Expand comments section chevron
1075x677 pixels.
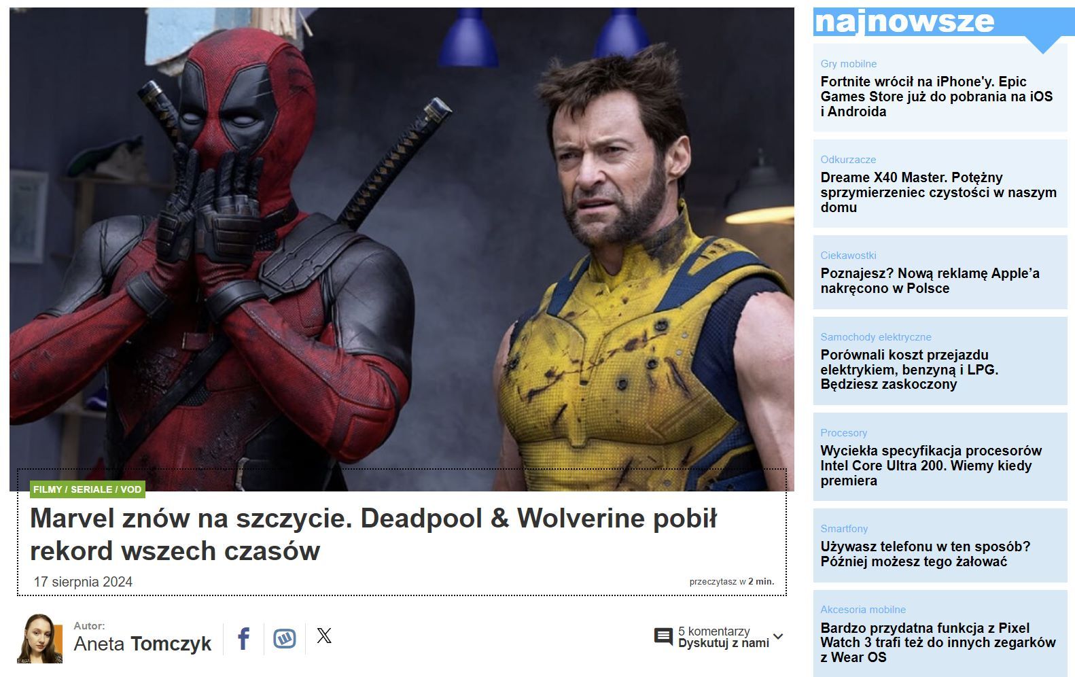(x=778, y=637)
